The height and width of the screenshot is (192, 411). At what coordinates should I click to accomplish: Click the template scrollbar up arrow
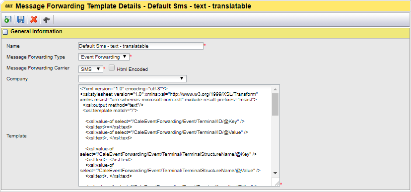click(275, 89)
